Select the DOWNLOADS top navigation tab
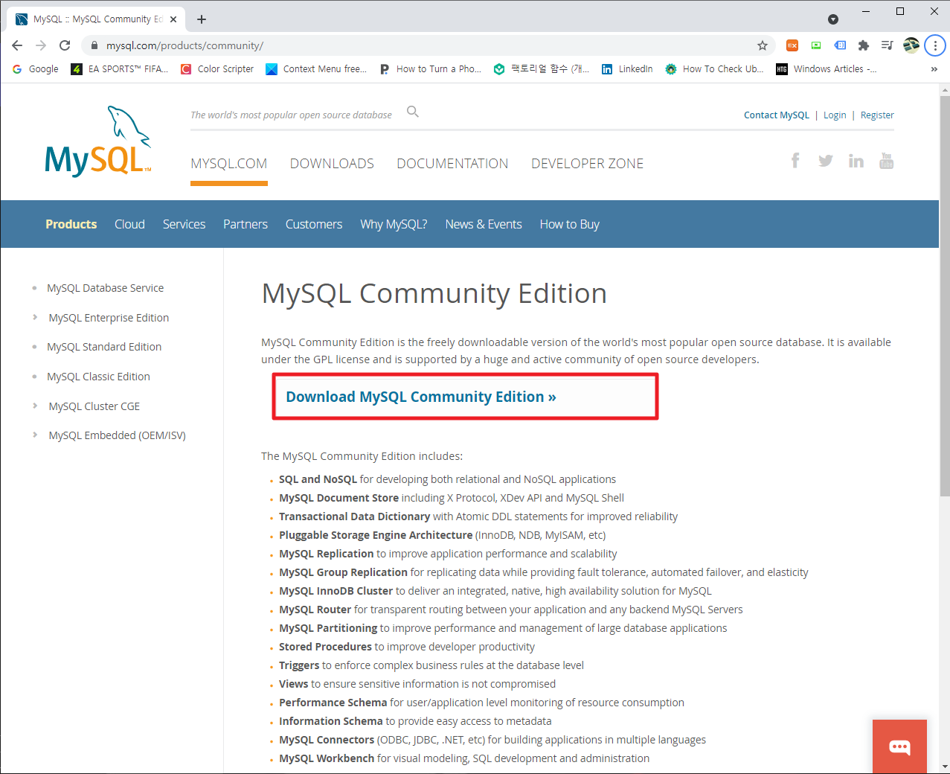Image resolution: width=950 pixels, height=774 pixels. coord(332,164)
